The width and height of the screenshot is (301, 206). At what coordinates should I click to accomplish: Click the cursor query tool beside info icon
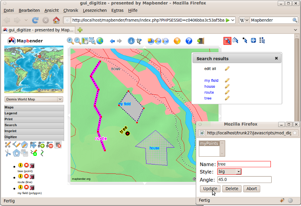[x=139, y=41]
